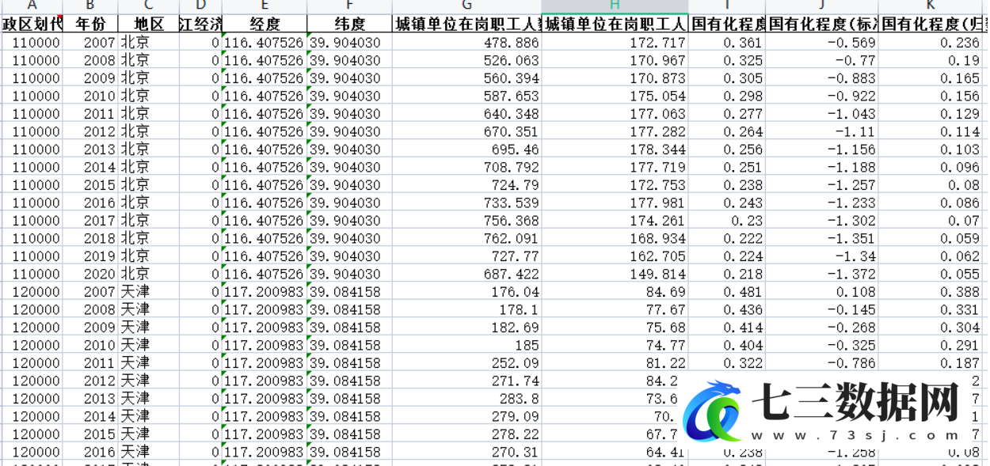
Task: Select column J header letter
Action: tap(821, 6)
